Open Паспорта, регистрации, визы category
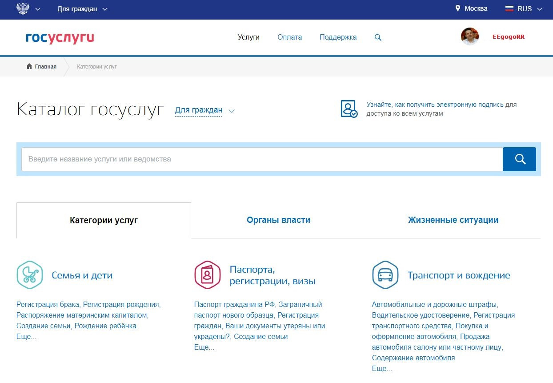Image resolution: width=553 pixels, height=383 pixels. click(x=272, y=275)
